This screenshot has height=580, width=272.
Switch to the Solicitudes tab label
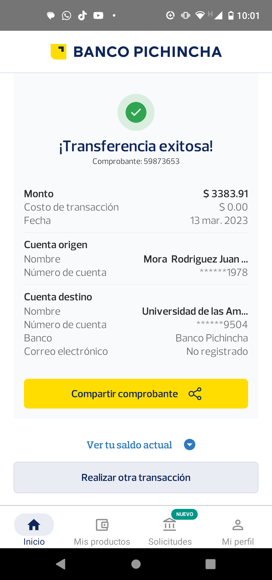pos(170,542)
